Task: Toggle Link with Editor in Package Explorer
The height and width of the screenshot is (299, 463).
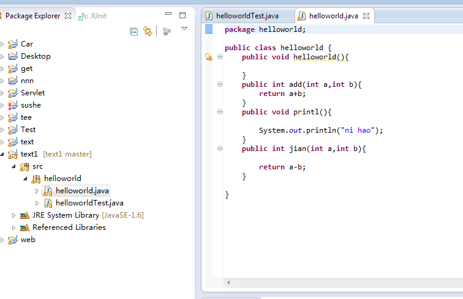Action: click(x=148, y=31)
